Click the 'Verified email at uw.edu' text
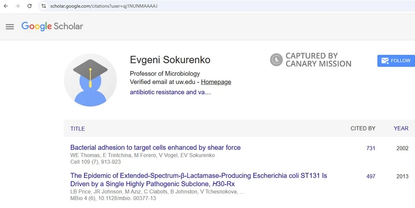 162,82
